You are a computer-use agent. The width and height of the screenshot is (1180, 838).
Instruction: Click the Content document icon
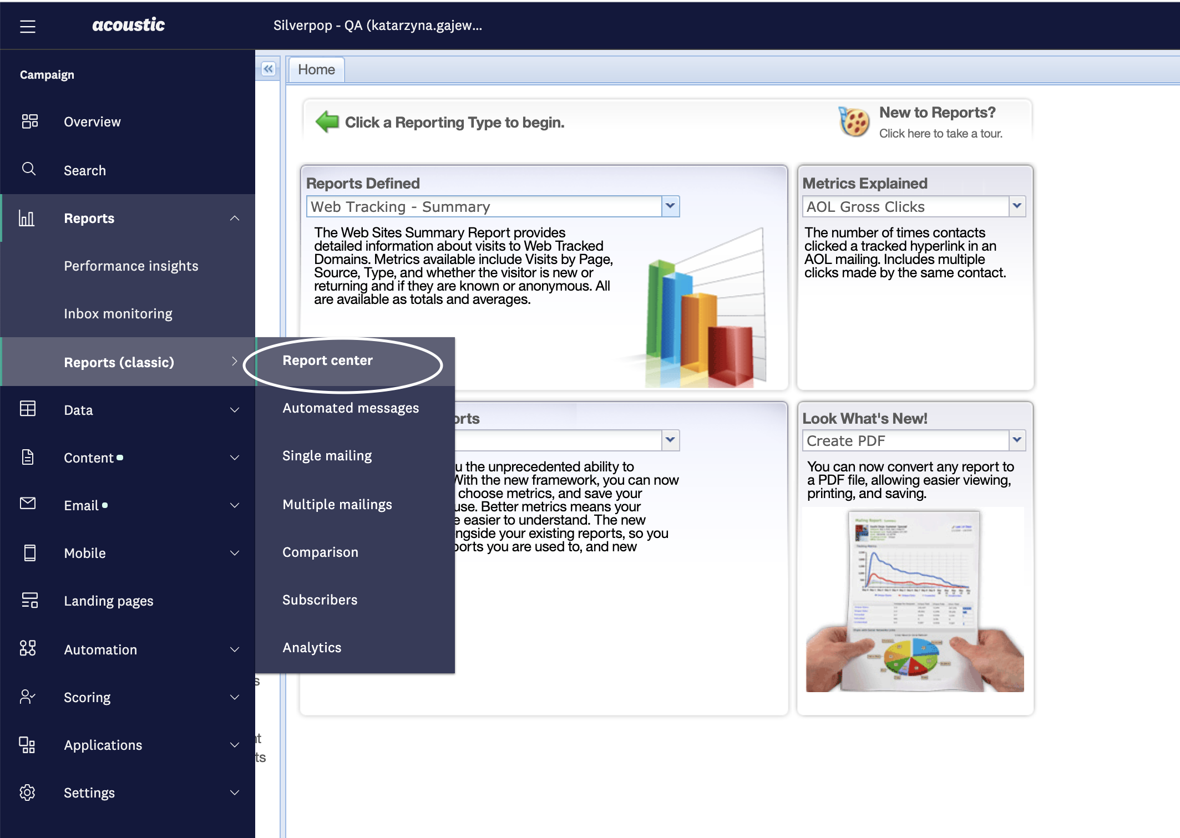tap(28, 457)
